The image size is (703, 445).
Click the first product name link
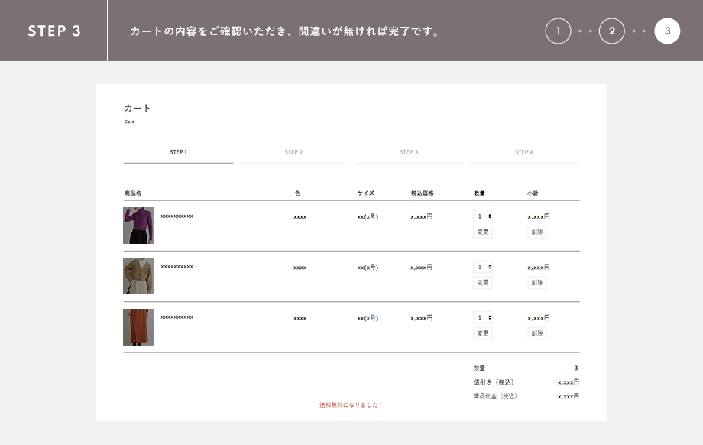[x=177, y=216]
